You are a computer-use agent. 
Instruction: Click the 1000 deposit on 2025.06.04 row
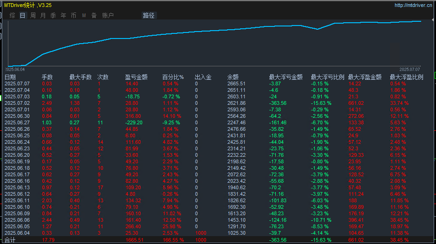201,233
